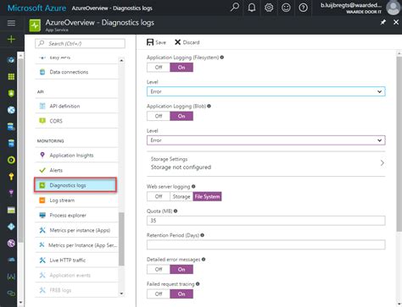Click the menu list scroll down arrow
The height and width of the screenshot is (307, 402).
pos(121,293)
